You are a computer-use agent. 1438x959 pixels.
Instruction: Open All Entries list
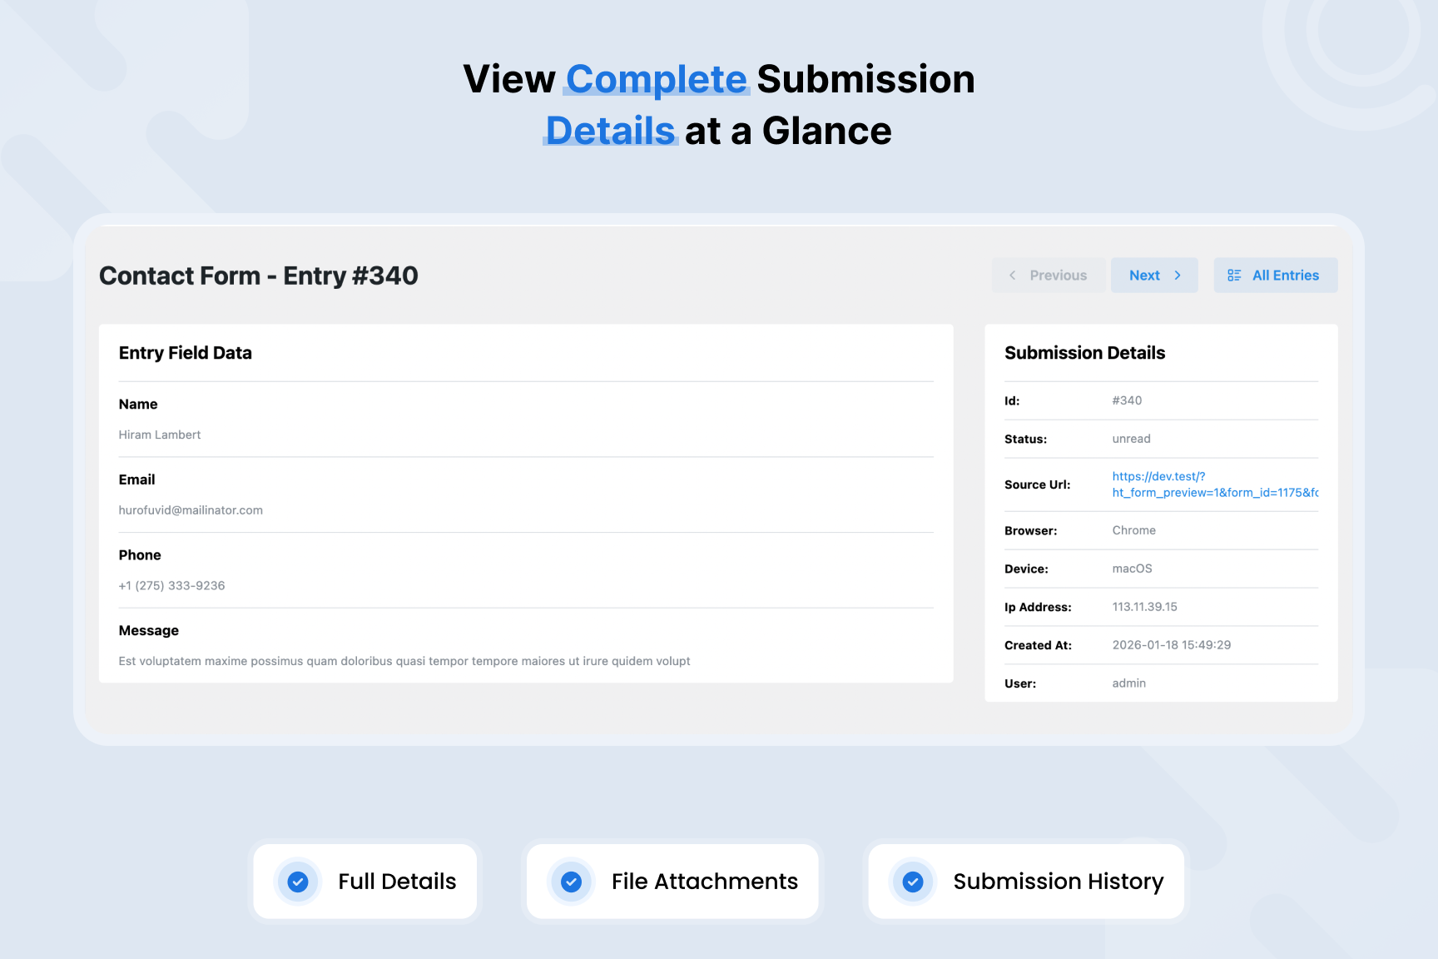click(1276, 276)
